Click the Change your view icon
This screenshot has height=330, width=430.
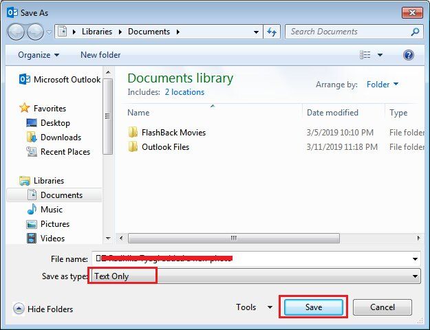coord(365,55)
